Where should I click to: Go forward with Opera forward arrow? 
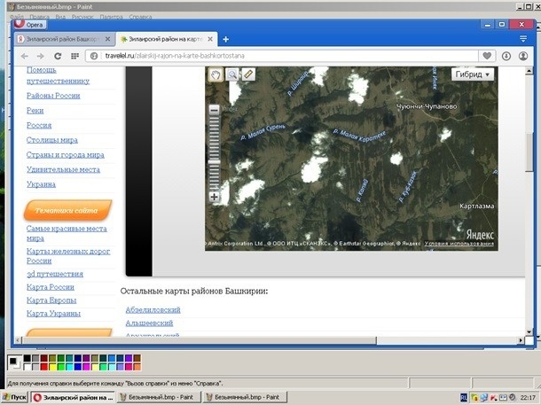point(41,56)
